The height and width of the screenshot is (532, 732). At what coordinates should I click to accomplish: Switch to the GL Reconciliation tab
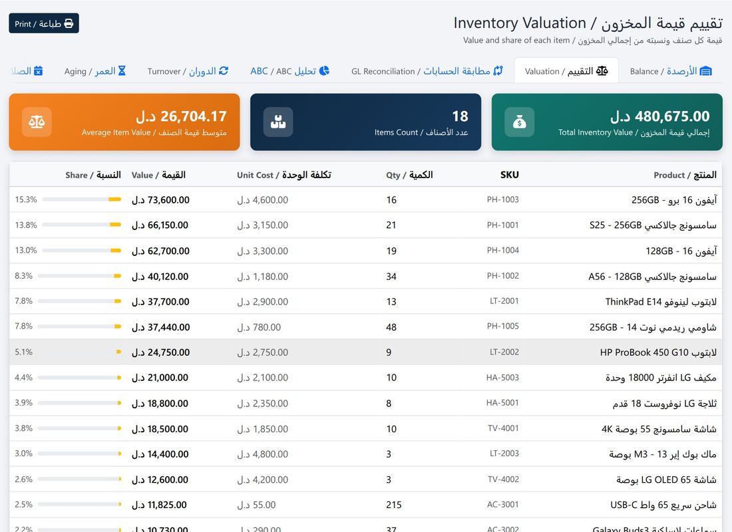point(427,71)
